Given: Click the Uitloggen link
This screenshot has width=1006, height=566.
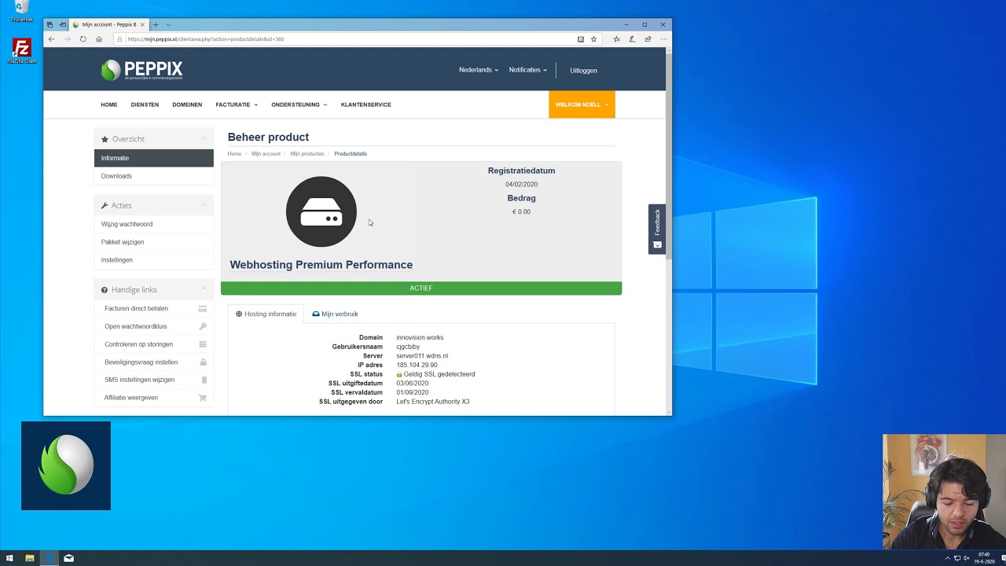Looking at the screenshot, I should coord(583,70).
